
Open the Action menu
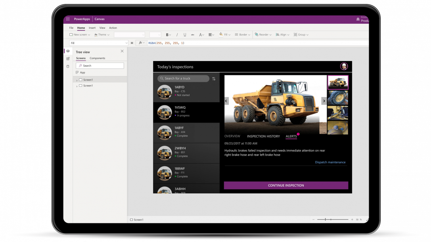coord(113,28)
